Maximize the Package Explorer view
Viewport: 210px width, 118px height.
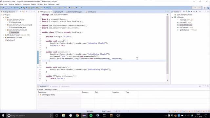pyautogui.click(x=34, y=12)
